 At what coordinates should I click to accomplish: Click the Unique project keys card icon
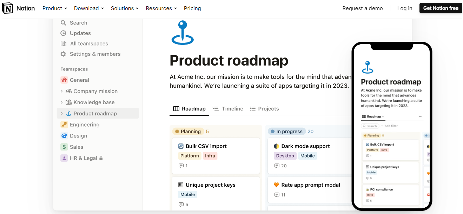[181, 185]
